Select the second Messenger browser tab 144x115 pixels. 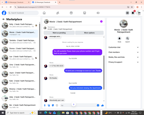pyautogui.click(x=44, y=2)
